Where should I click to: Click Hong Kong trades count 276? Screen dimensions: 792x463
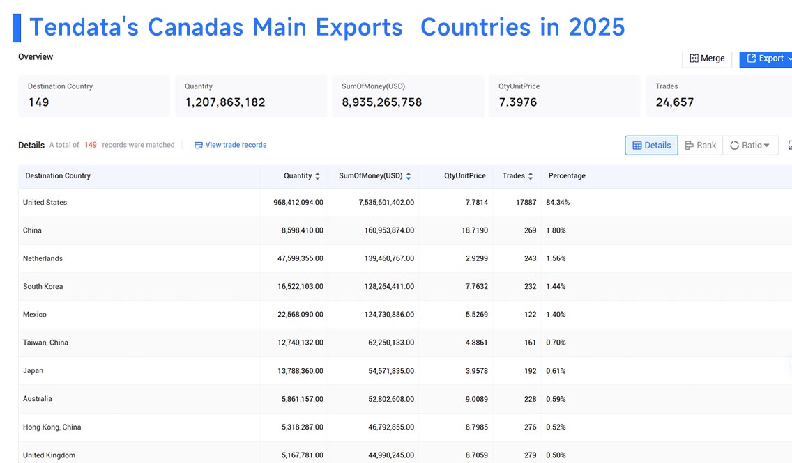click(x=530, y=427)
